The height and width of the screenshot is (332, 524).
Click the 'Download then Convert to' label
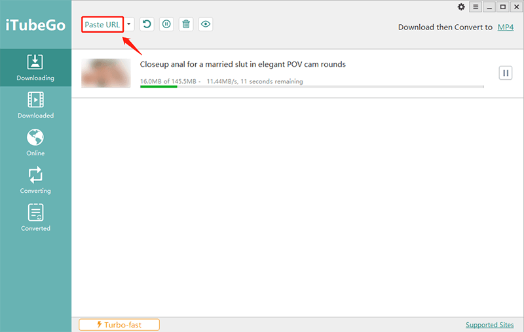(x=445, y=27)
